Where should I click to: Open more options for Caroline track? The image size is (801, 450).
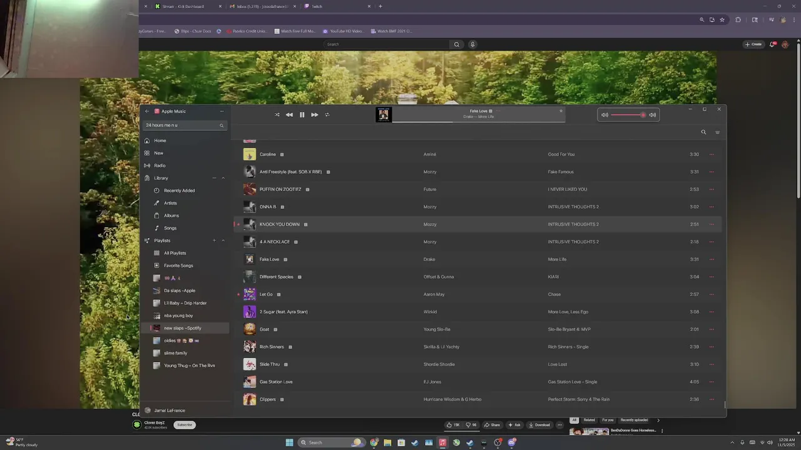point(712,154)
